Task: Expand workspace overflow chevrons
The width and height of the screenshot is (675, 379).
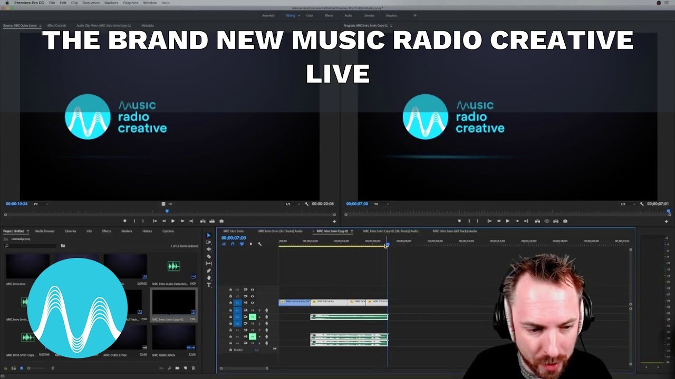Action: click(x=414, y=15)
